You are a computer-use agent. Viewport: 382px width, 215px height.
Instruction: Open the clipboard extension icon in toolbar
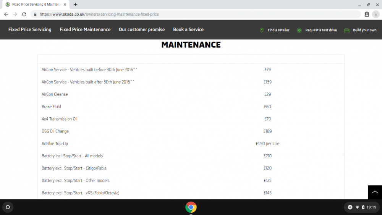coord(367,15)
